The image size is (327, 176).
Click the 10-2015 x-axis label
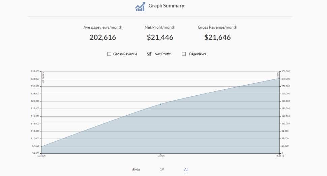[x=41, y=156]
